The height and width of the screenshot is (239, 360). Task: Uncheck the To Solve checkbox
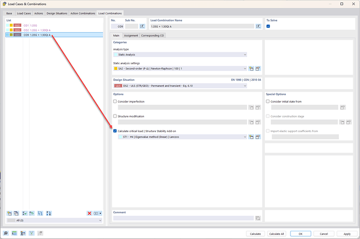pyautogui.click(x=268, y=26)
